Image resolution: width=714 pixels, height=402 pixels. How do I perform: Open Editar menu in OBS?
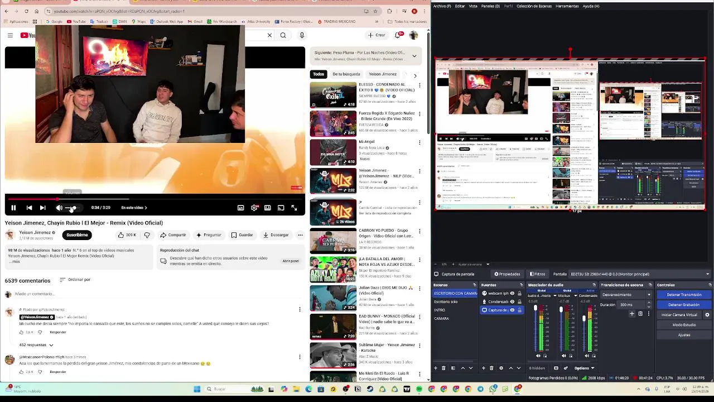point(460,6)
